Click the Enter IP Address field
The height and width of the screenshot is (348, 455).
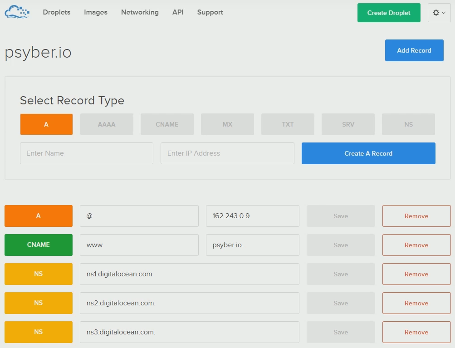(x=227, y=153)
